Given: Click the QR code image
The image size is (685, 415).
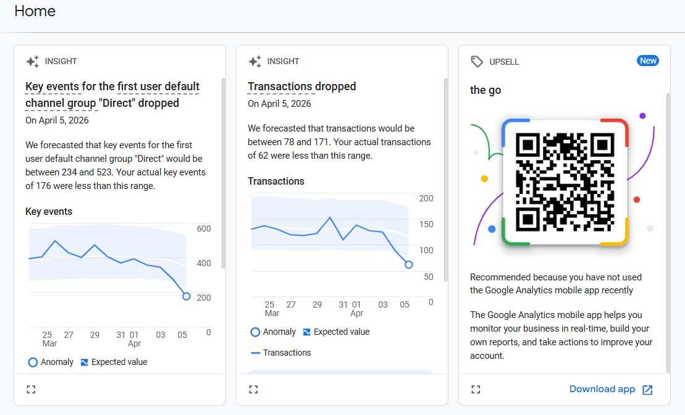Looking at the screenshot, I should [x=565, y=182].
